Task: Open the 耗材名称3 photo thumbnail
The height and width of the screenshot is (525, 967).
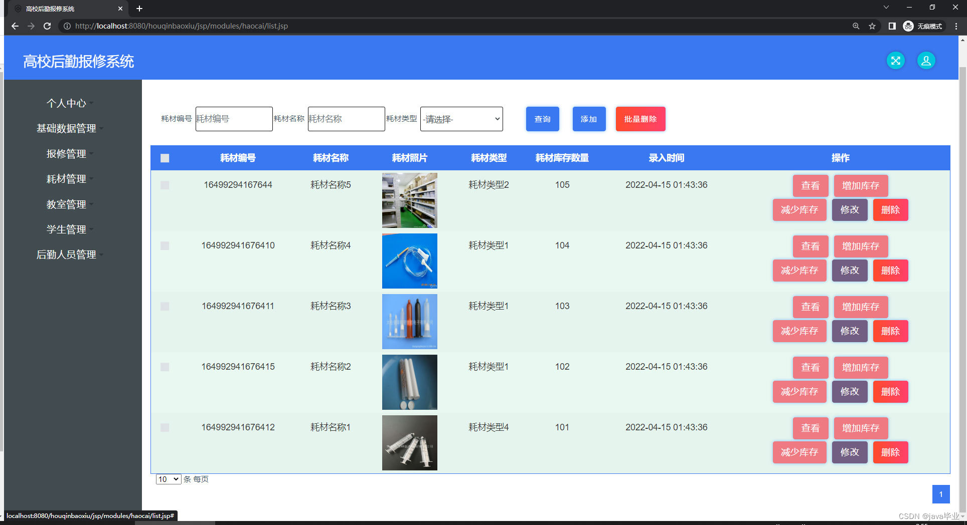Action: click(x=410, y=322)
